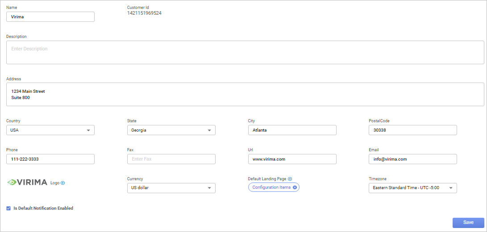This screenshot has width=487, height=232.
Task: Select the City field containing Atlanta
Action: pyautogui.click(x=292, y=130)
